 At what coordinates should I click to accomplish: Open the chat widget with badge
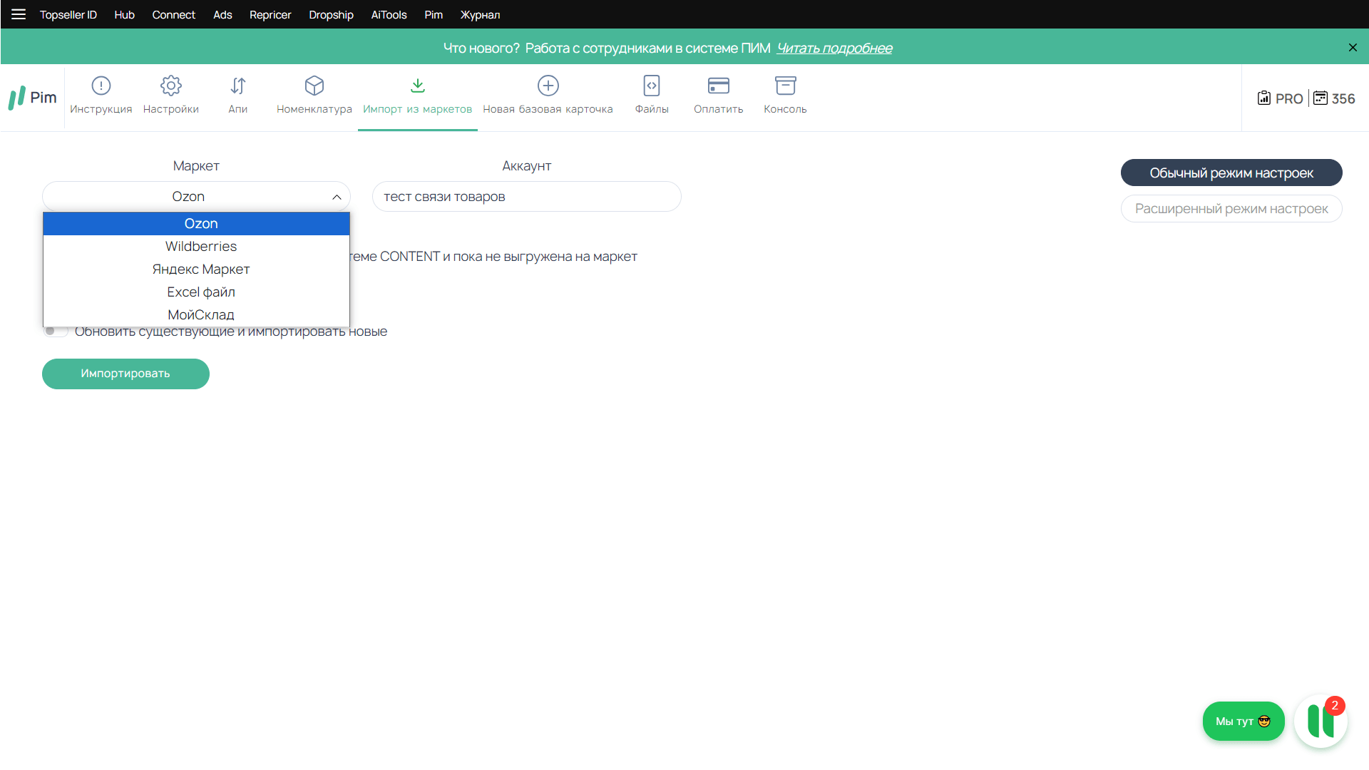click(x=1321, y=721)
